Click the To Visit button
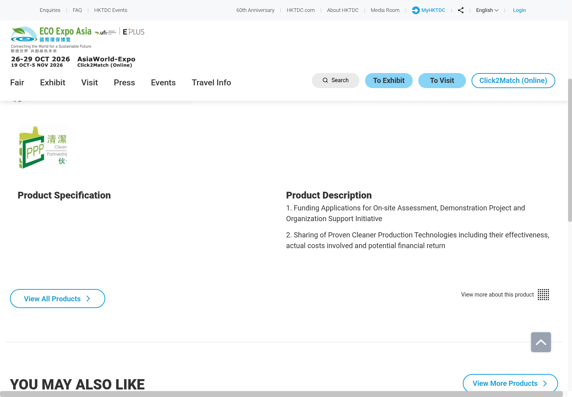Viewport: 572px width, 397px height. [442, 81]
